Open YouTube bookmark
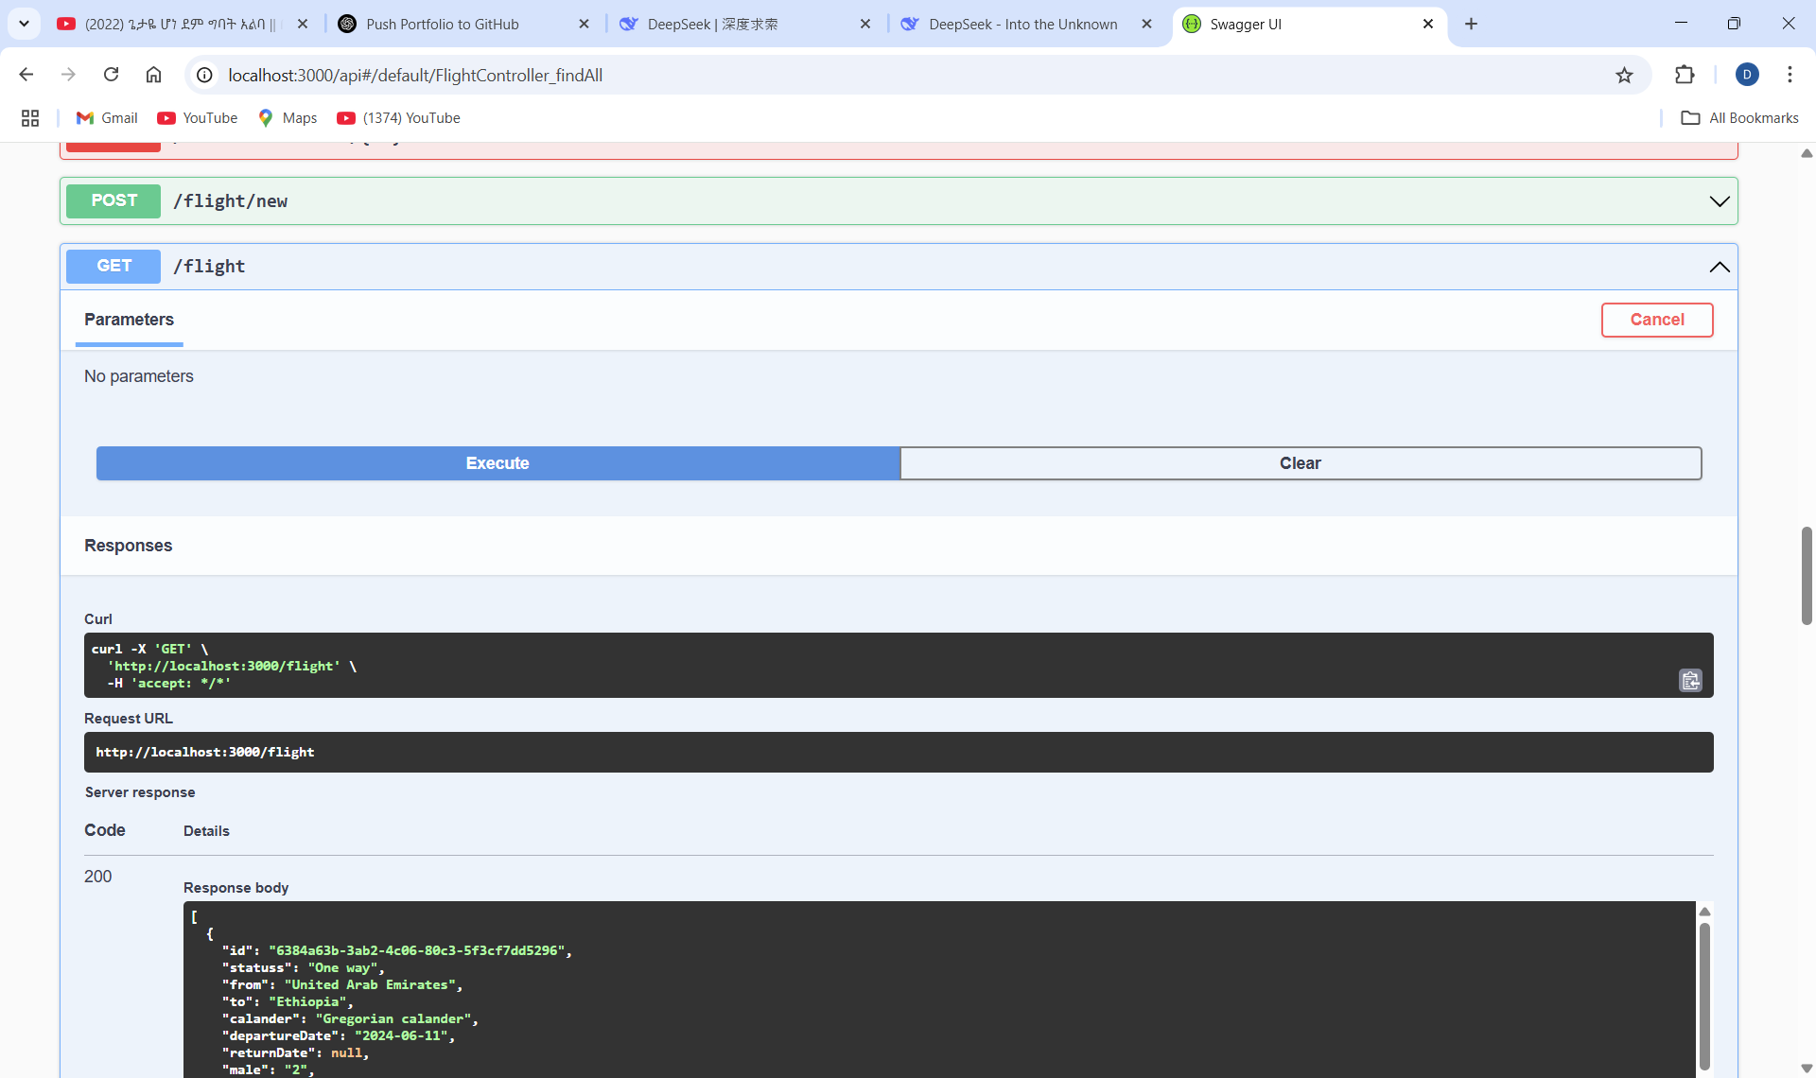The width and height of the screenshot is (1816, 1078). point(198,118)
